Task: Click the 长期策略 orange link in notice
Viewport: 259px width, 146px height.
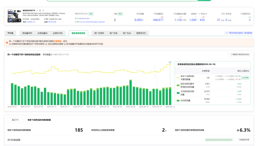Action: [x=57, y=41]
